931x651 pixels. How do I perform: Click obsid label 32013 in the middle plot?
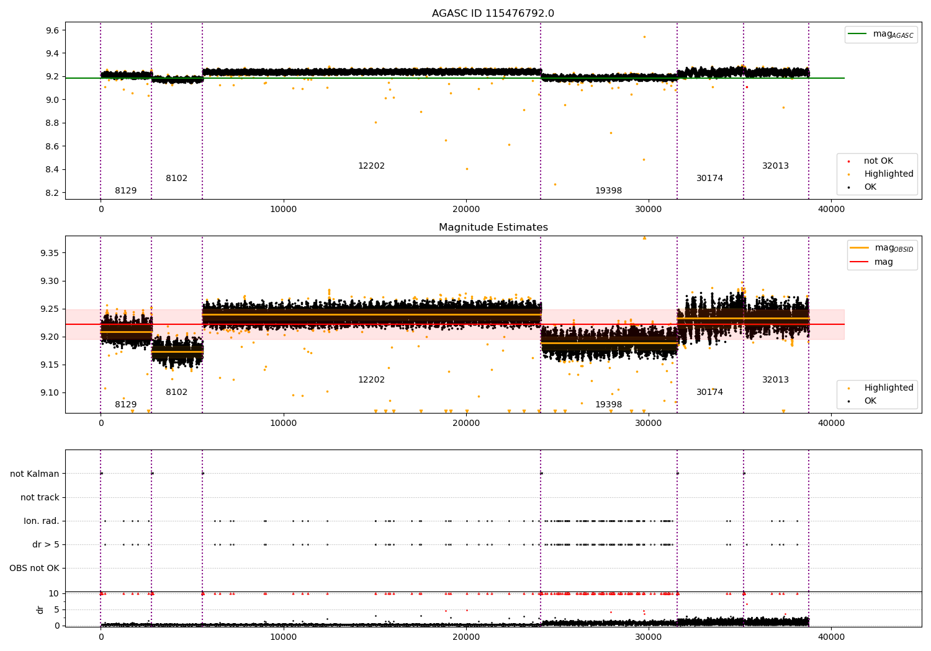pos(775,380)
